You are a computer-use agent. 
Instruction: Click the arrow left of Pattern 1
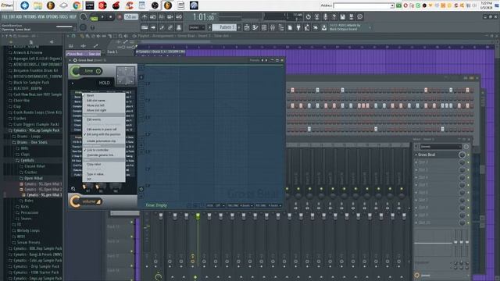[210, 28]
